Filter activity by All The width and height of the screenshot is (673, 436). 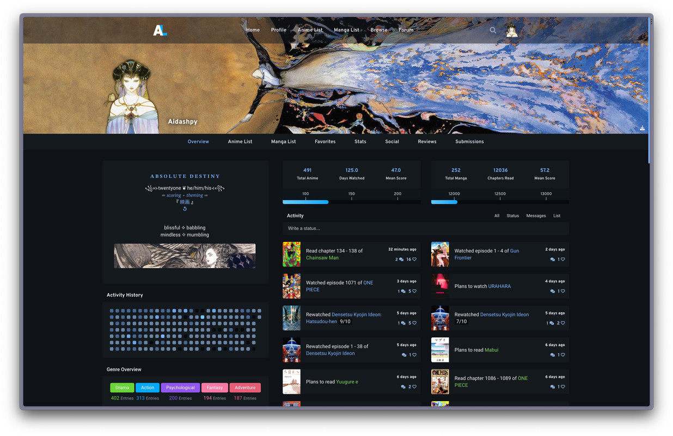click(497, 216)
